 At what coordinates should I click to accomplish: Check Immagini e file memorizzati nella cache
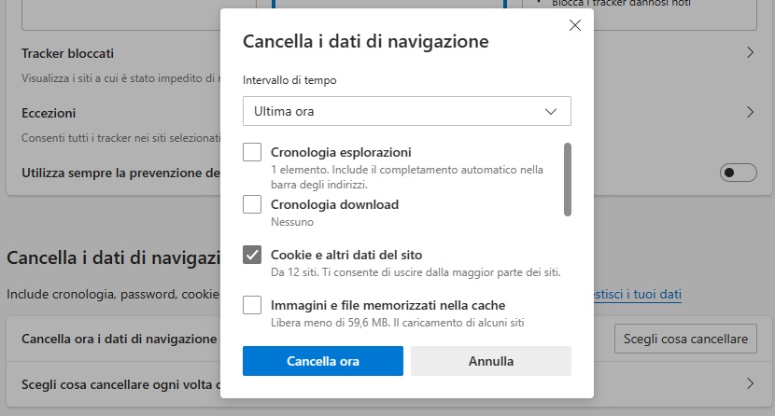coord(252,305)
